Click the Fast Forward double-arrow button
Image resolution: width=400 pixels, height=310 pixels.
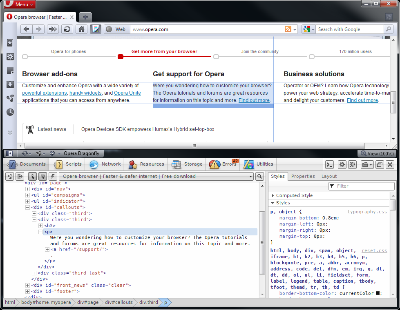point(53,29)
